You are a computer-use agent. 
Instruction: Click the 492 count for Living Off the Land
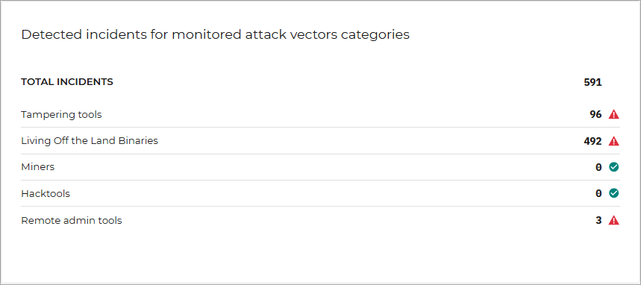point(592,141)
